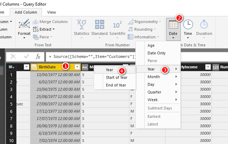
Task: Click cell 26/06/1979 12:00:00 AM
Action: (x=56, y=126)
